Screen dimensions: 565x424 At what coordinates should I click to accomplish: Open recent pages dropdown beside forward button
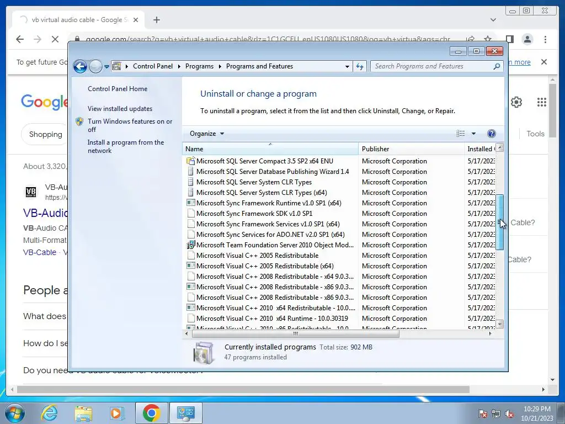click(106, 67)
